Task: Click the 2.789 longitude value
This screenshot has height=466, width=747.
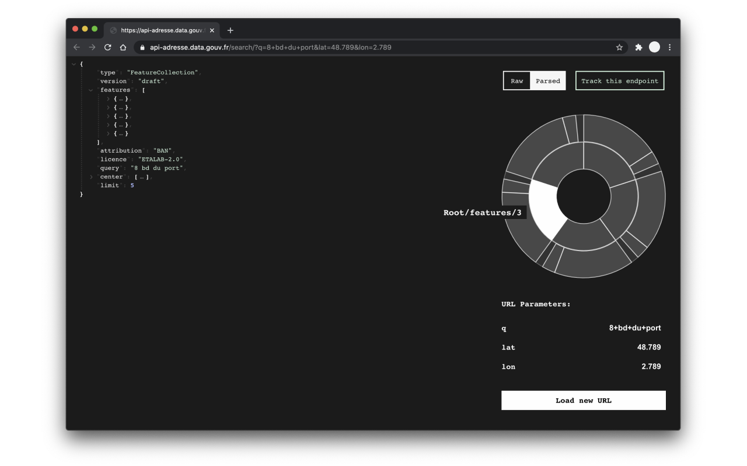Action: [651, 366]
